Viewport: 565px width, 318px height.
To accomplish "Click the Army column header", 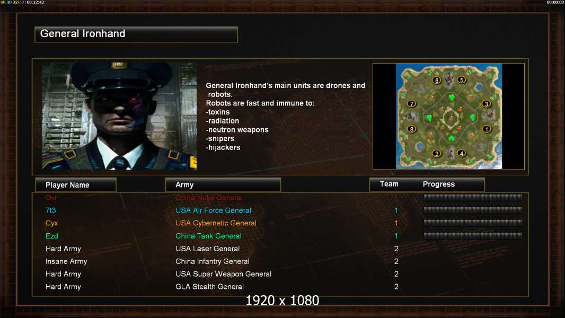I will [x=223, y=185].
